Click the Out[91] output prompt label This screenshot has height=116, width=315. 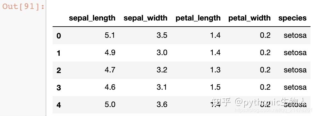click(23, 6)
